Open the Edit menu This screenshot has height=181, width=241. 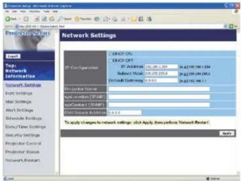click(x=15, y=12)
